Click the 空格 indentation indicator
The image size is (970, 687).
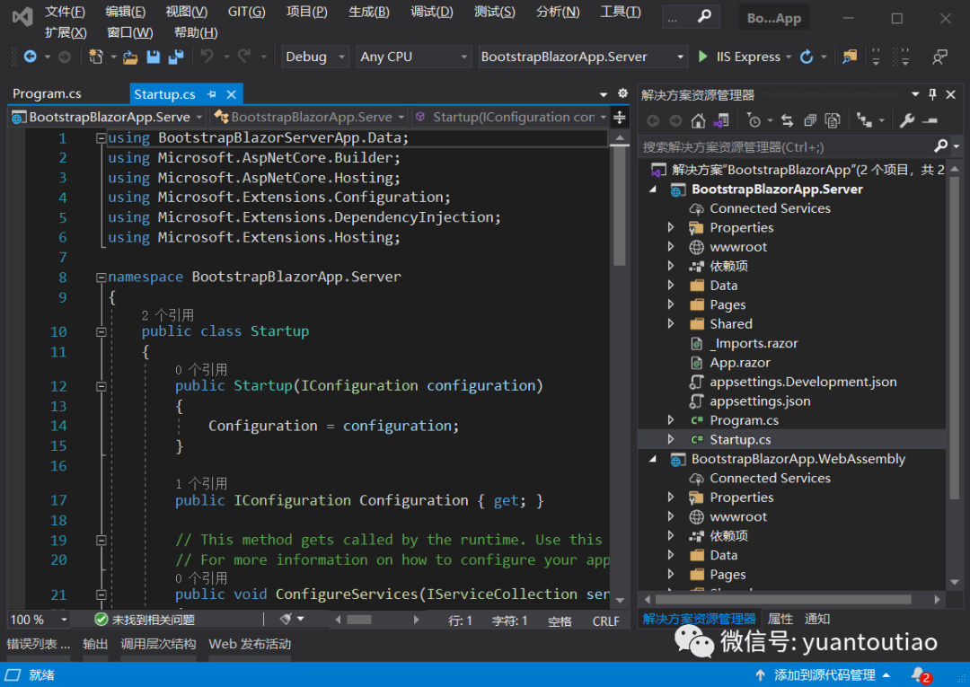coord(560,621)
